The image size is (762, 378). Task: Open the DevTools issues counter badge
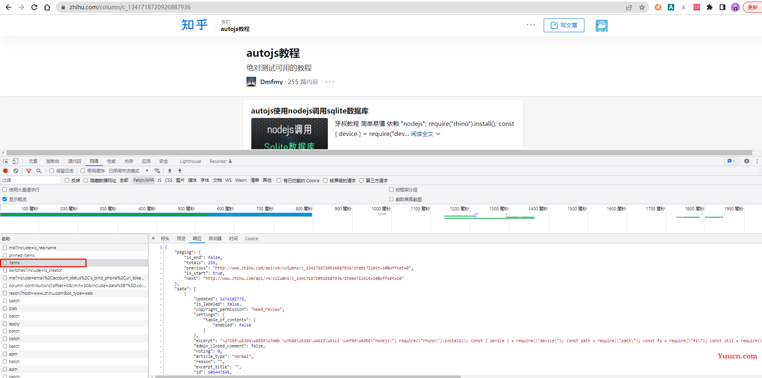(731, 161)
